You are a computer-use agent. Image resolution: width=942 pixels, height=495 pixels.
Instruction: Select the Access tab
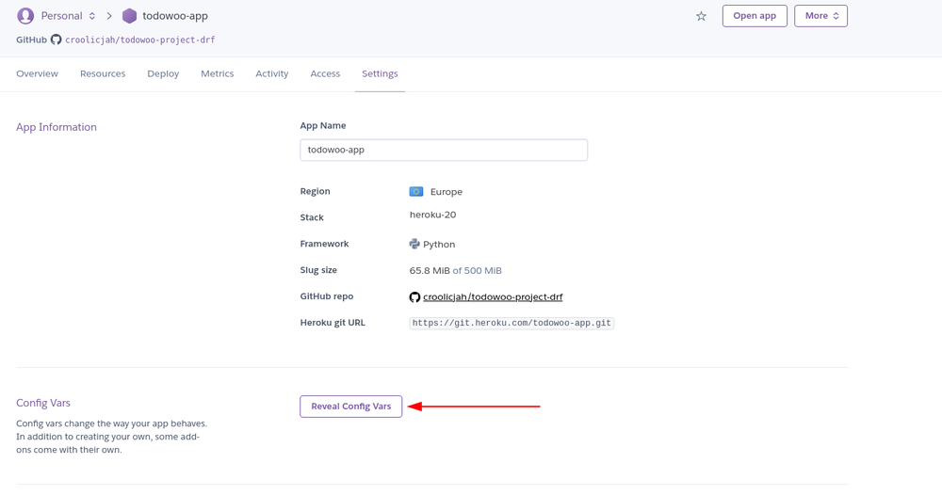325,73
